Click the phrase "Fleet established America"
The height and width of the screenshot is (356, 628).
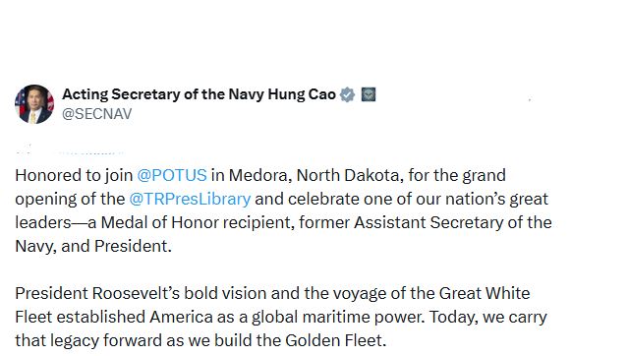point(114,317)
